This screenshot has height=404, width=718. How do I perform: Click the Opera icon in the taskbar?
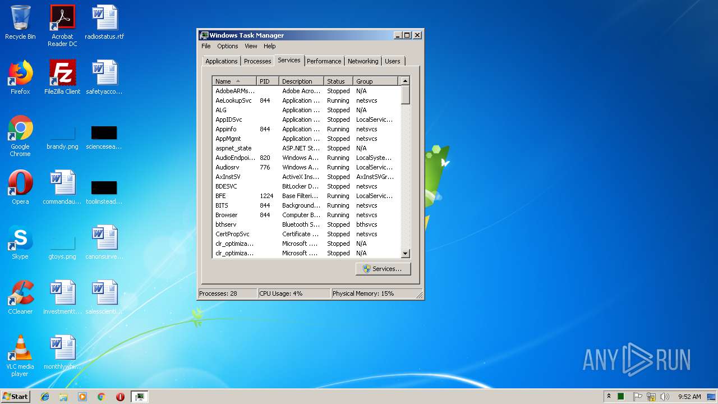[x=120, y=397]
